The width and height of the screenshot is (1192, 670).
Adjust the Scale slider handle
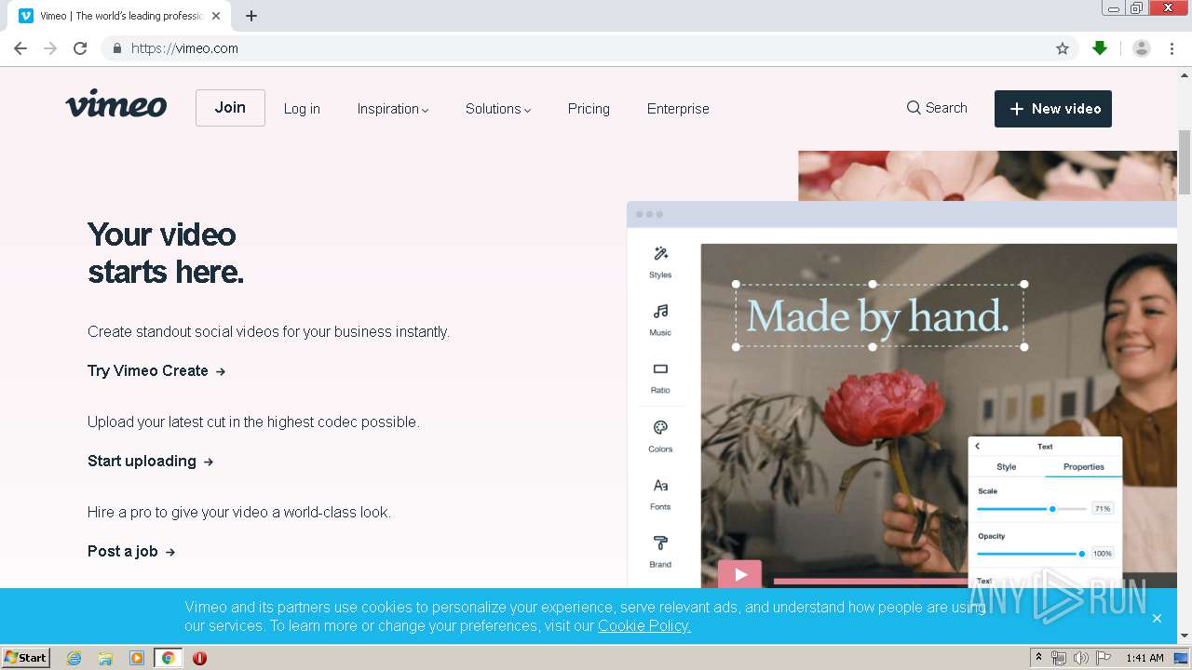pos(1052,509)
